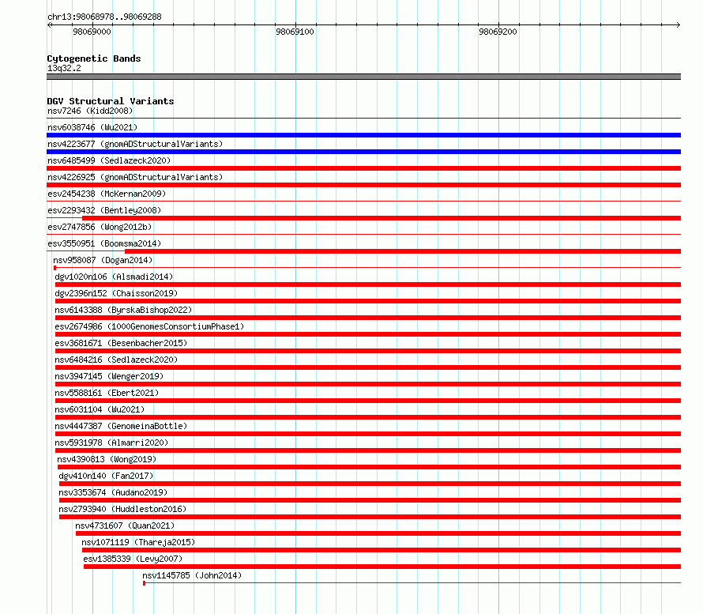Viewport: 703px width, 614px height.
Task: Click the red bar under nsv3947145
Action: click(x=367, y=384)
